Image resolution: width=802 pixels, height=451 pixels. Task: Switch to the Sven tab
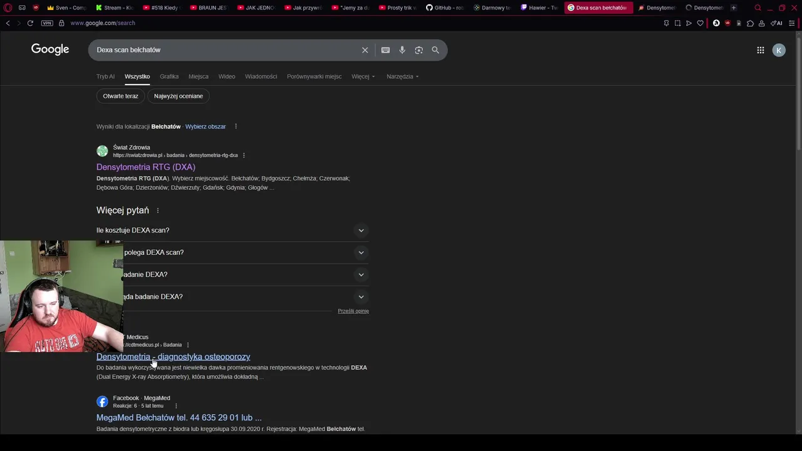coord(67,8)
